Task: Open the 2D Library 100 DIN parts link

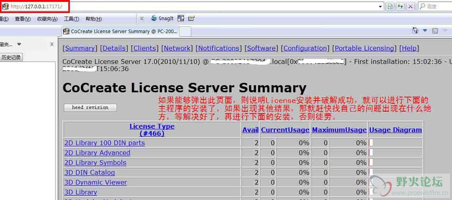Action: (x=105, y=143)
